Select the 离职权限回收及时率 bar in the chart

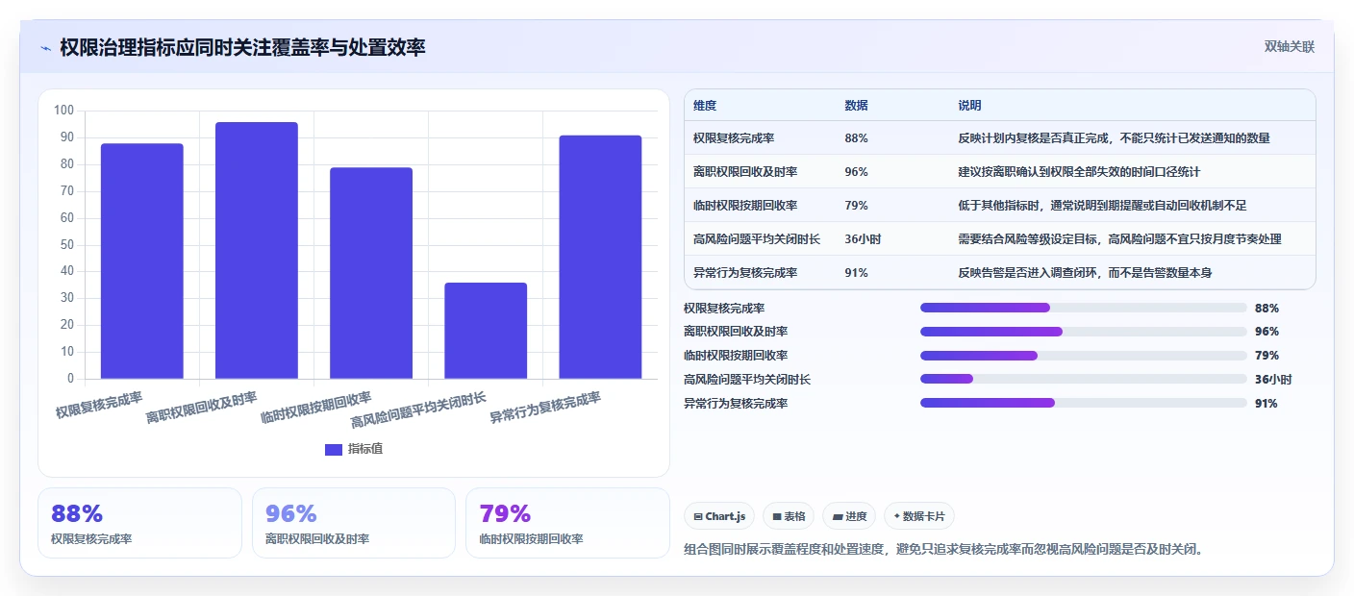tap(257, 250)
